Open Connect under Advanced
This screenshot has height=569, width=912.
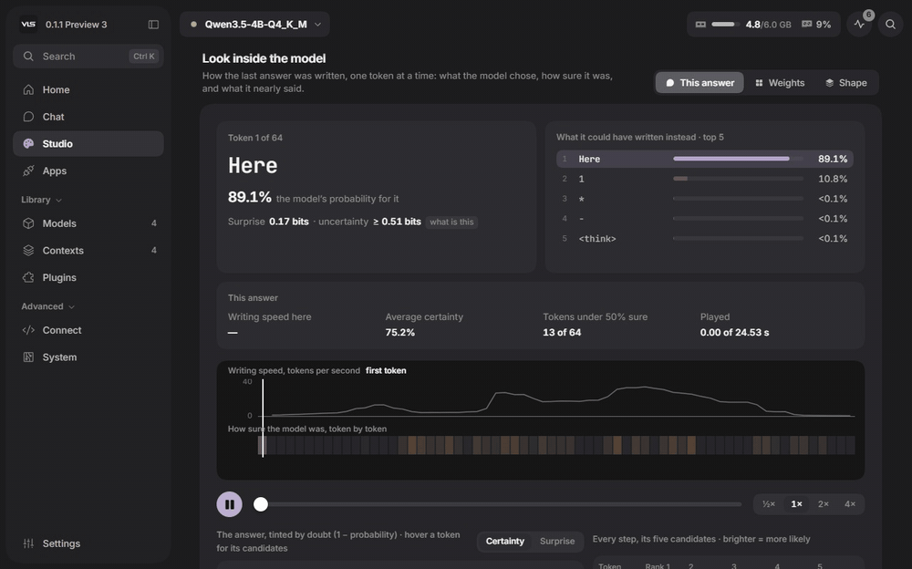tap(88, 330)
